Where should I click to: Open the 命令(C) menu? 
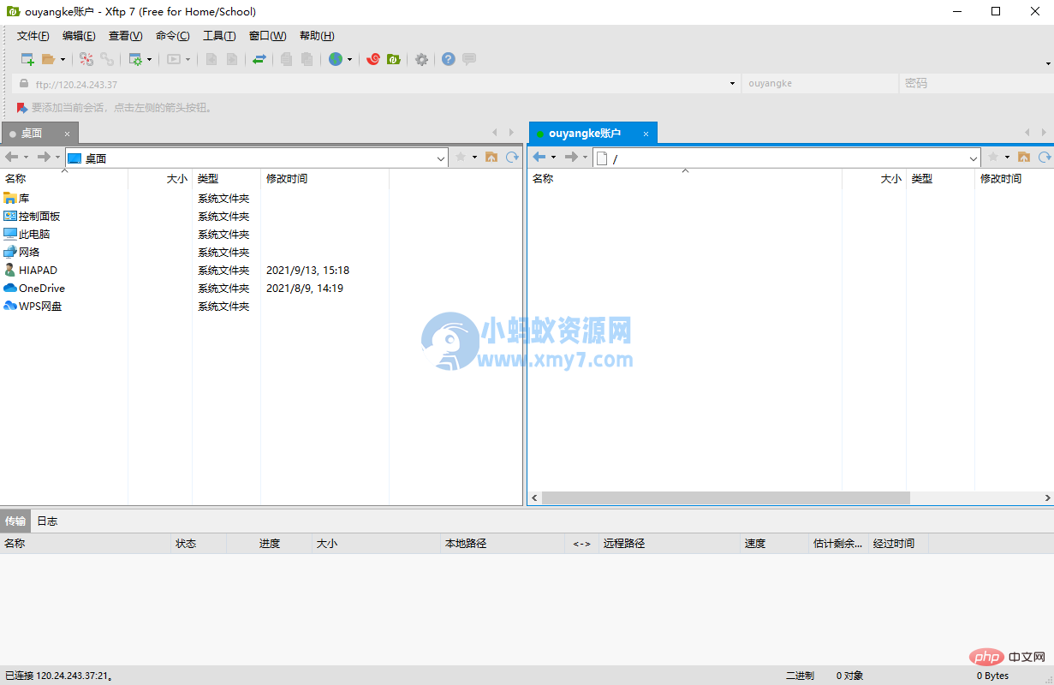pos(173,36)
